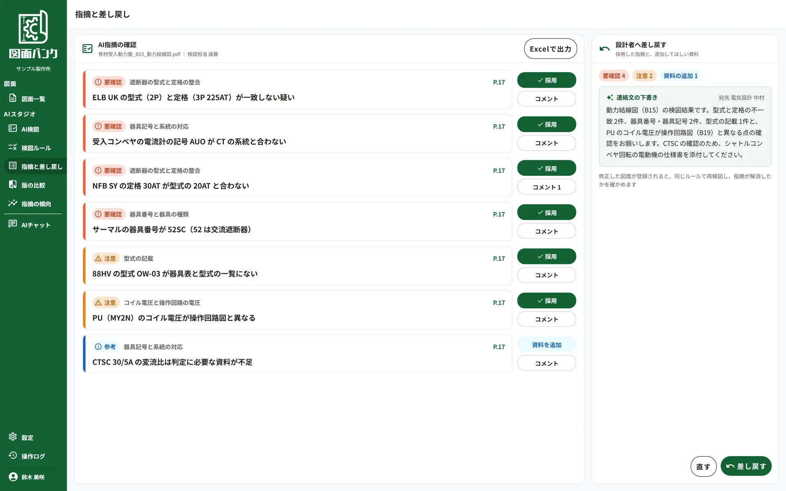786x491 pixels.
Task: Click the 要確認 alert icon on 受入コンベヤ row
Action: [x=98, y=126]
